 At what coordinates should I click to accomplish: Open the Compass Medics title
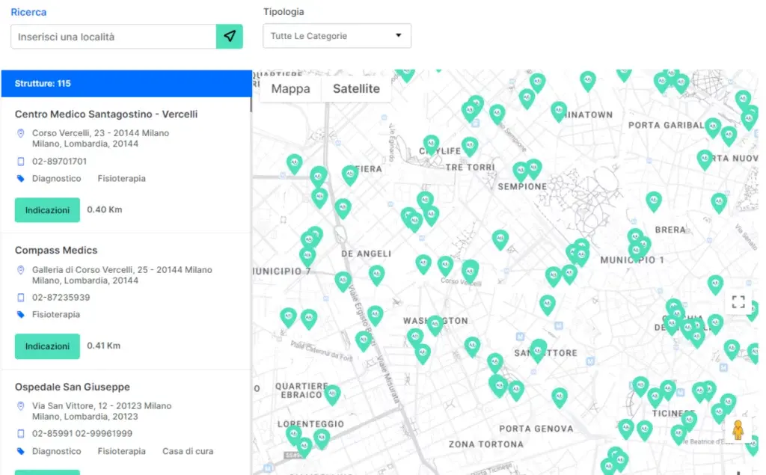tap(56, 250)
